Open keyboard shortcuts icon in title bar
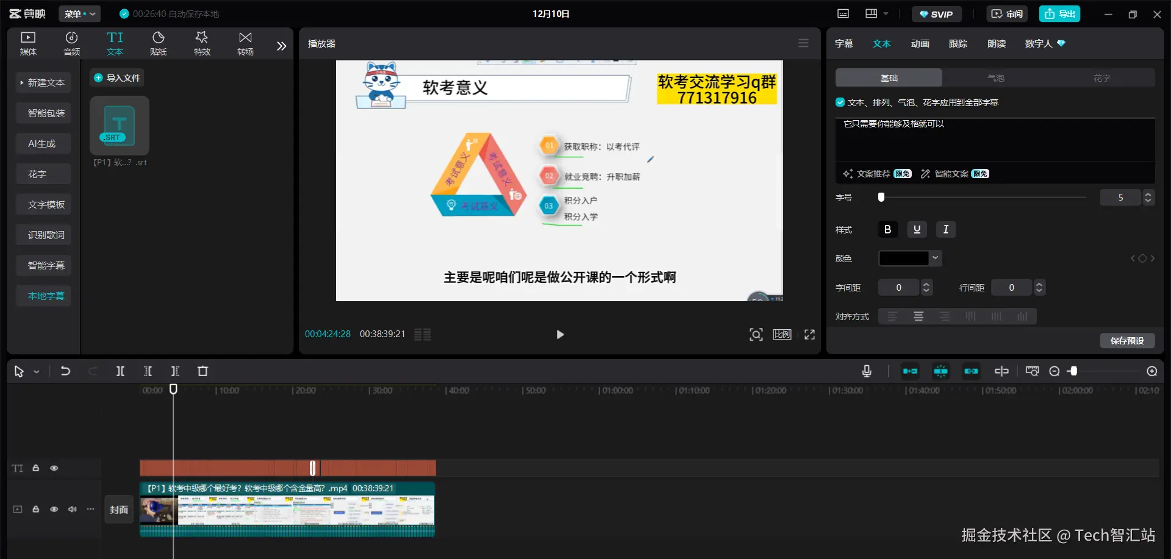1171x559 pixels. coord(843,14)
